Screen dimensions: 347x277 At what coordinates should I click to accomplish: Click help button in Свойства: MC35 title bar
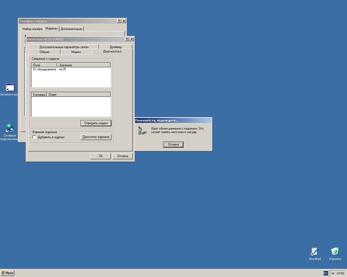pos(127,39)
